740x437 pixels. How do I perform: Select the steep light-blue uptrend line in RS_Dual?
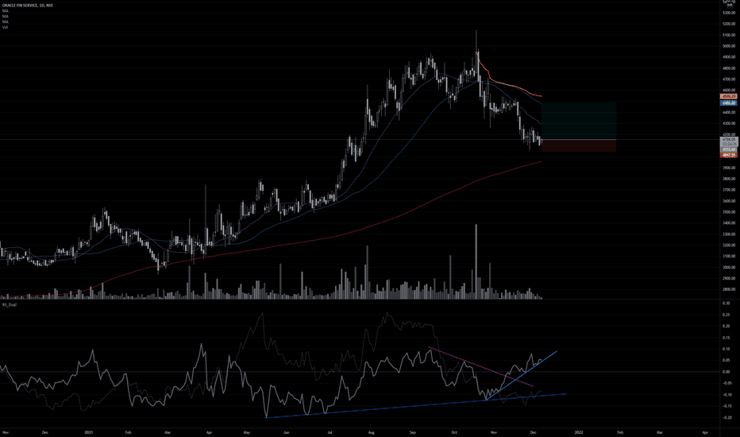pos(522,376)
